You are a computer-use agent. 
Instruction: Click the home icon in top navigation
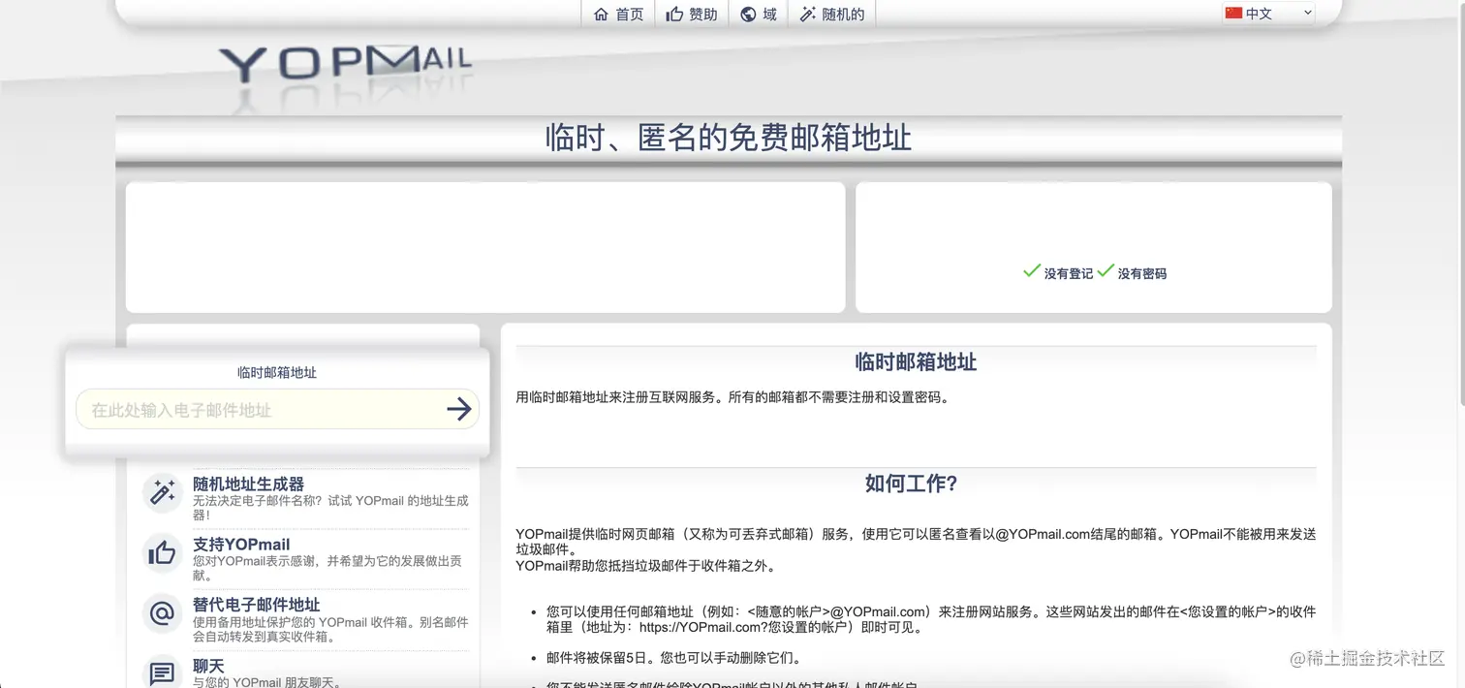click(x=601, y=15)
